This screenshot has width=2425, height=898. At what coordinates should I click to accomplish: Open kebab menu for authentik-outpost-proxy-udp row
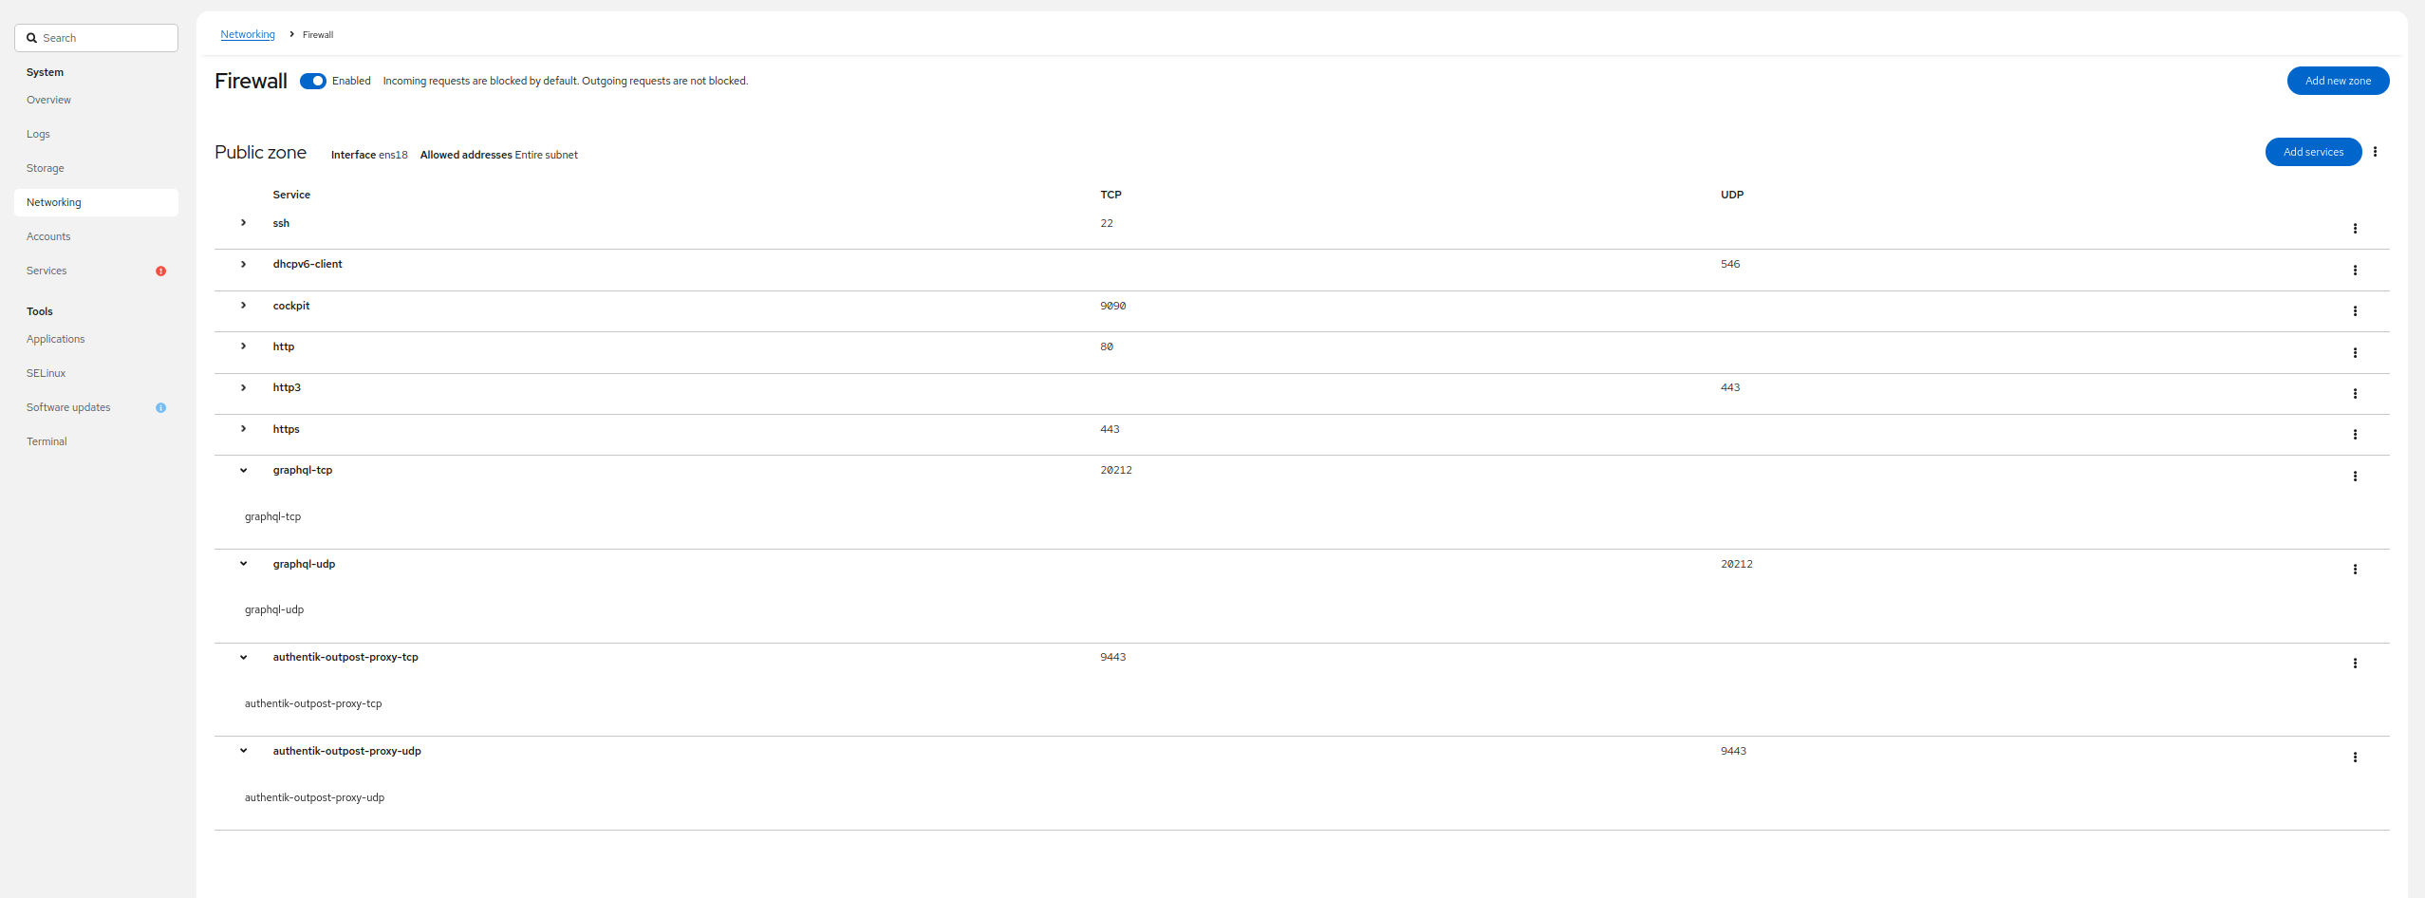(x=2355, y=758)
